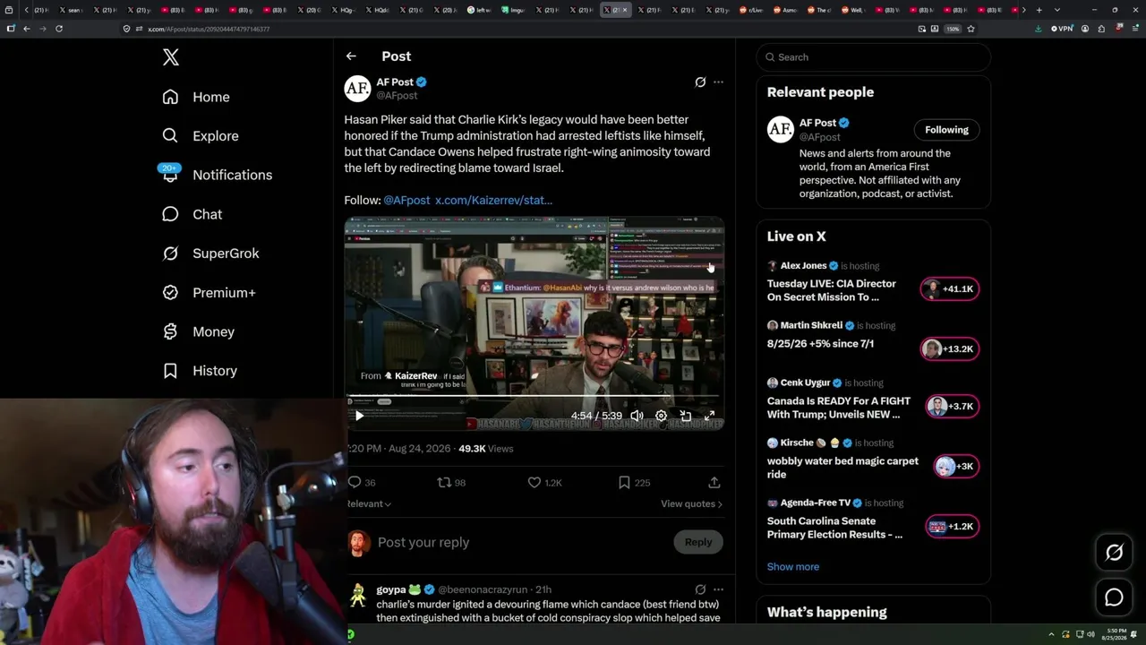Viewport: 1146px width, 645px height.
Task: Open Tuesday LIVE: CIA Director broadcast title
Action: (832, 290)
